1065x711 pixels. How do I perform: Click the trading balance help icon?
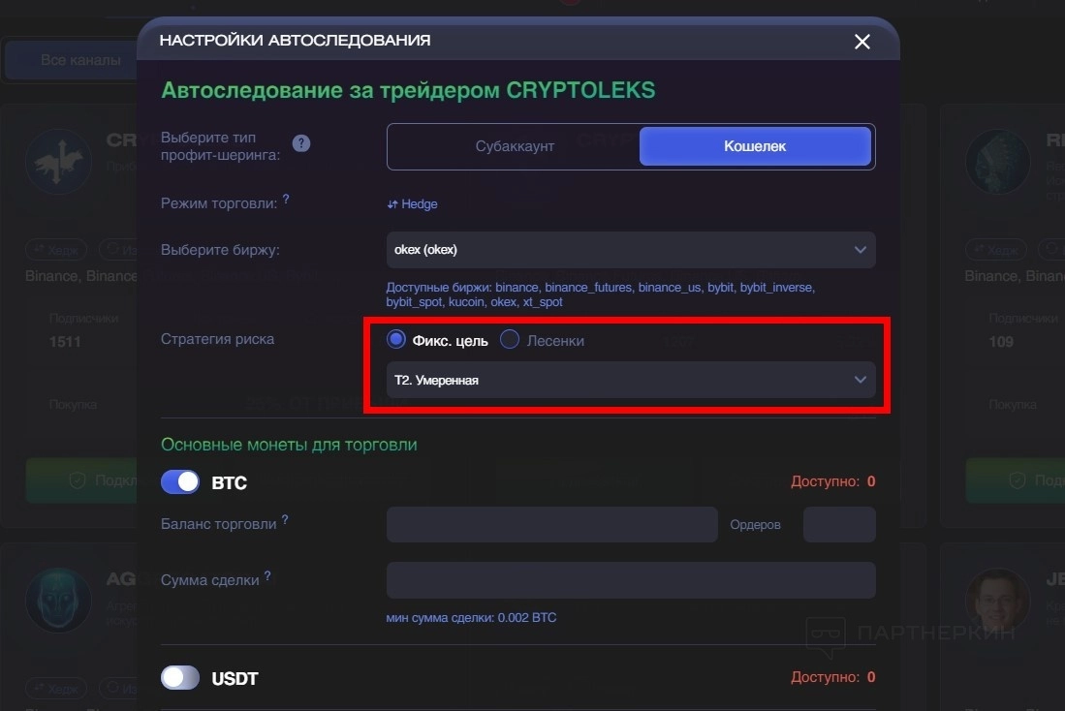(x=285, y=520)
